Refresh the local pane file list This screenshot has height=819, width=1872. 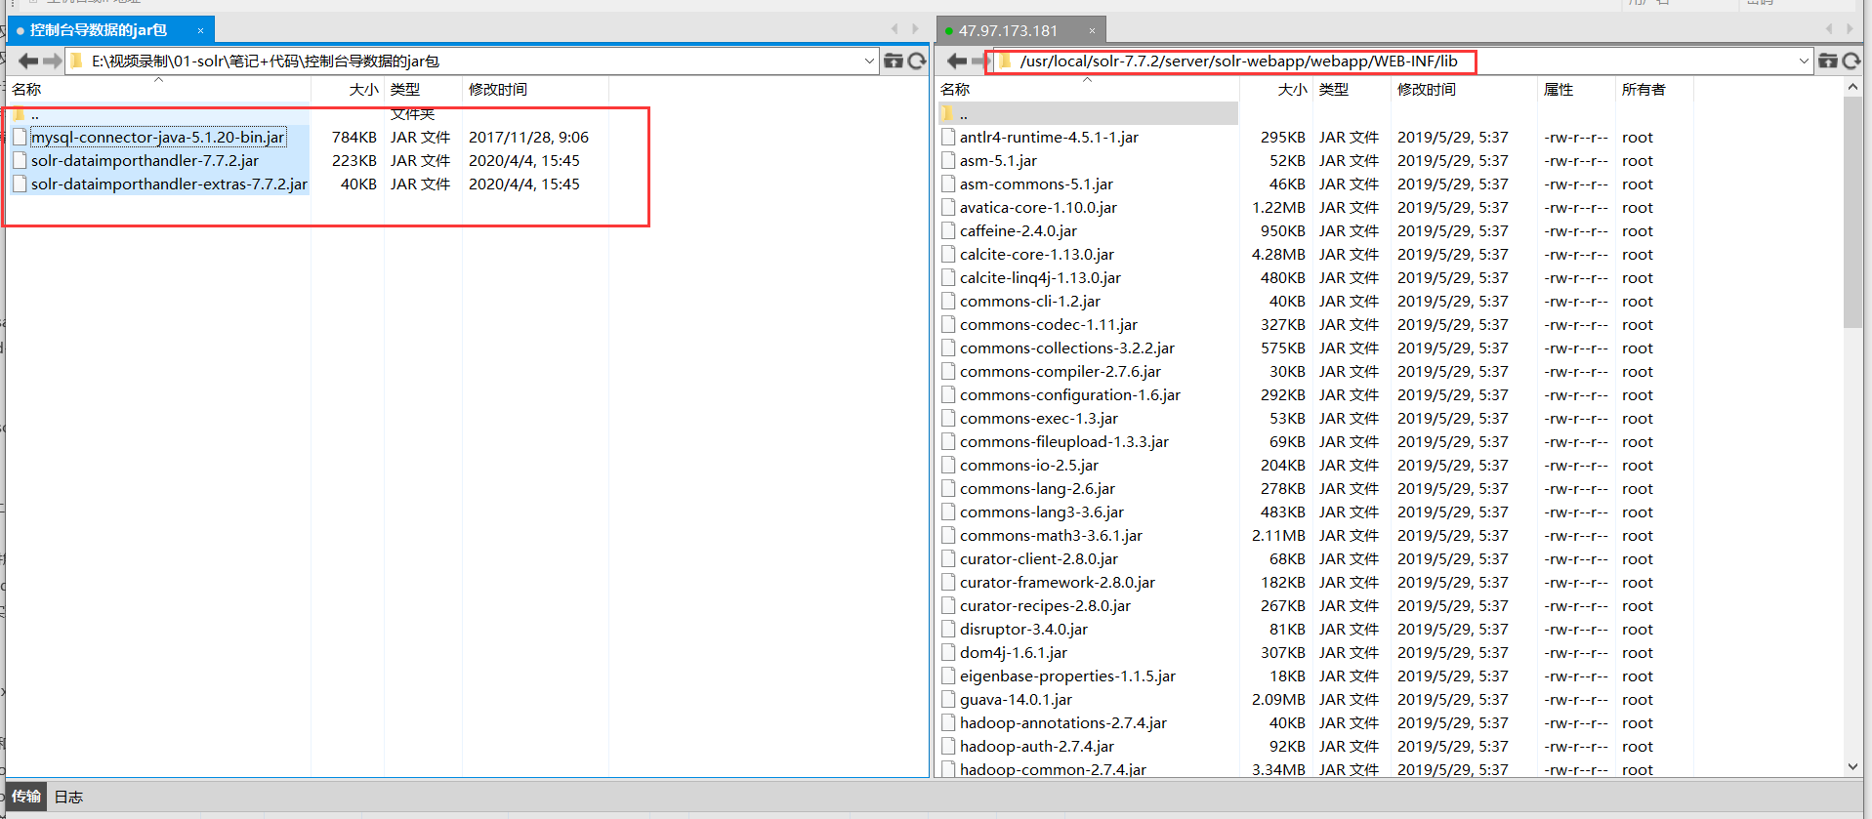(x=917, y=61)
